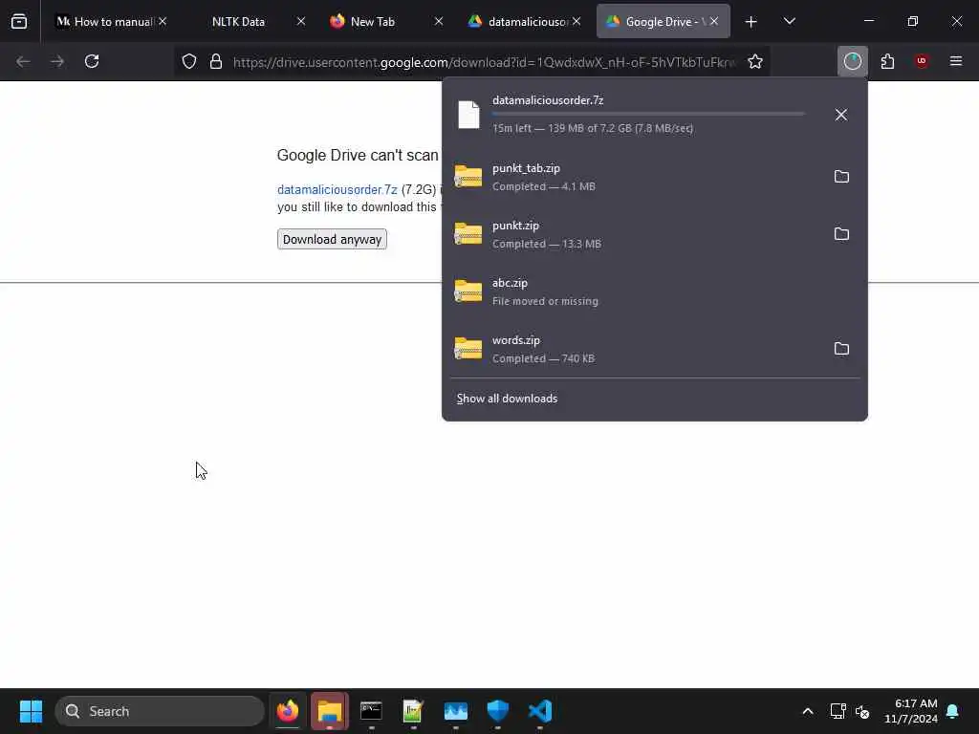
Task: Close the active Google Drive tab
Action: [714, 21]
